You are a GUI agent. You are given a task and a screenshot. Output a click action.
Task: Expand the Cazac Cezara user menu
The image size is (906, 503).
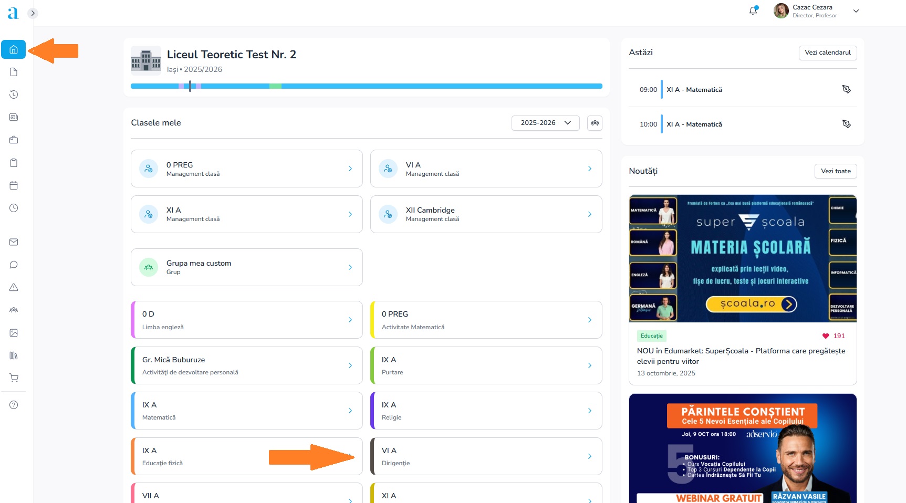tap(856, 11)
